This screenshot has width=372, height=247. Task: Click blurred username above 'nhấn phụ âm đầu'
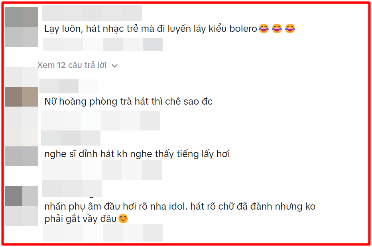[x=72, y=188]
